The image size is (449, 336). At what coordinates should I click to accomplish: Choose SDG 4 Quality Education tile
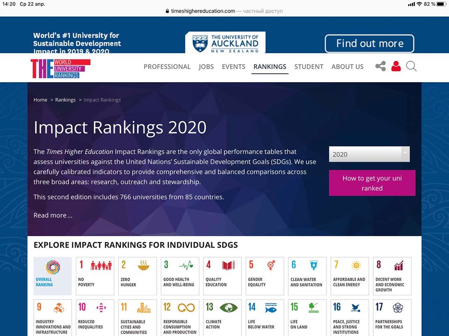[222, 276]
